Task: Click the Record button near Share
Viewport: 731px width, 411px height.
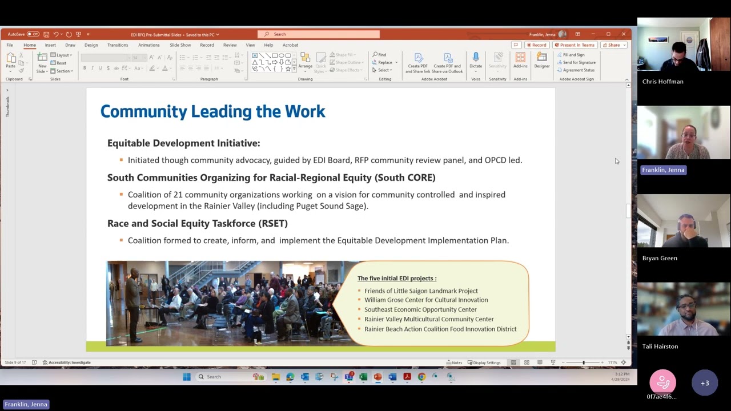Action: (x=536, y=45)
